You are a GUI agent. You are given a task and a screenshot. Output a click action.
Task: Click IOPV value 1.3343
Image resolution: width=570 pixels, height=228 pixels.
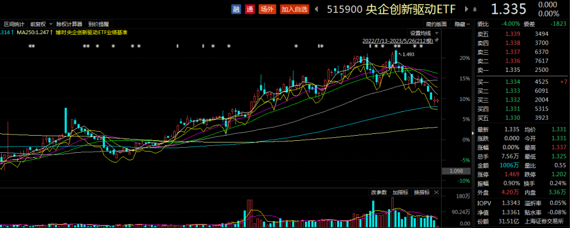click(510, 203)
